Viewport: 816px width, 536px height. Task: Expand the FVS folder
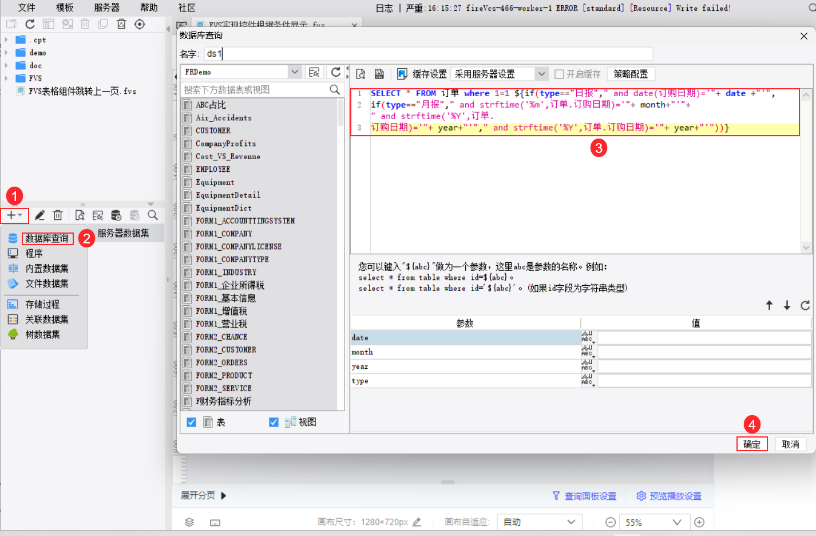point(6,78)
